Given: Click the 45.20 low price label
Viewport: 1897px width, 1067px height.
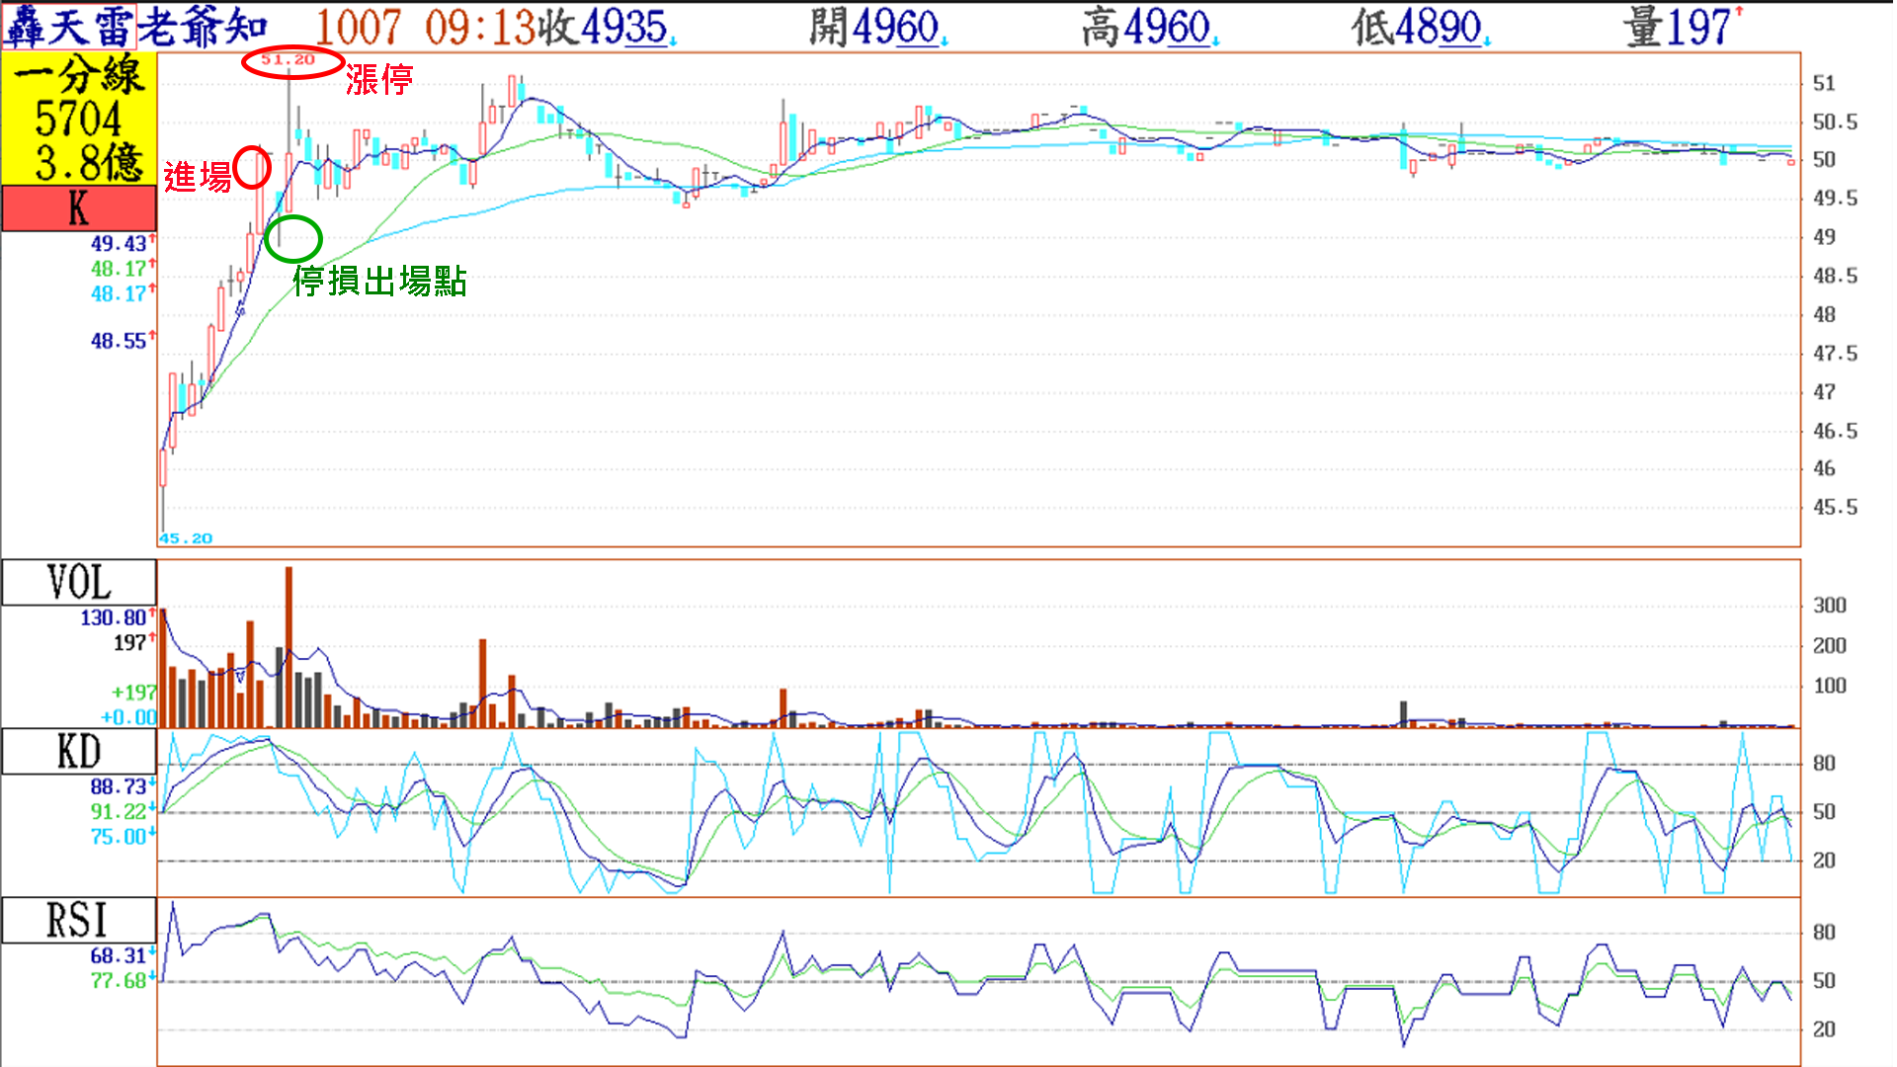Looking at the screenshot, I should coord(187,538).
